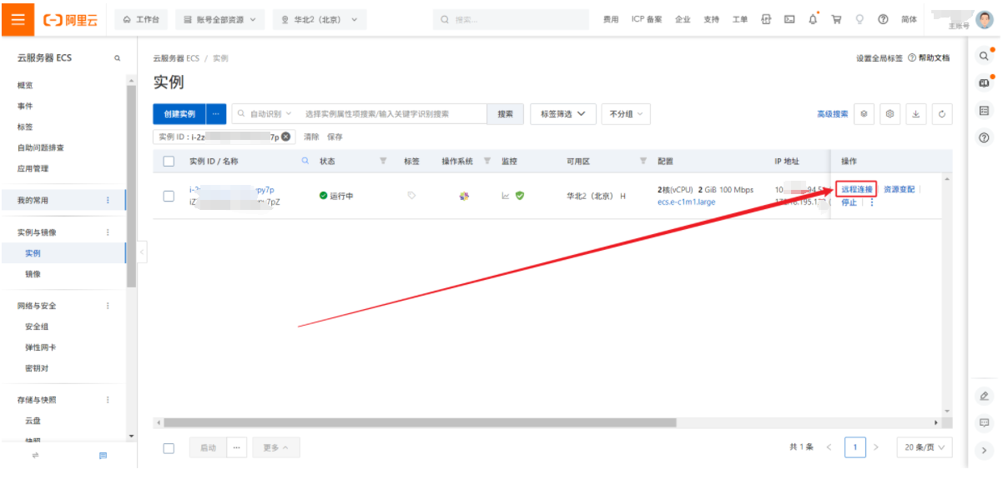Click the right sidebar search icon
Screen dimensions: 1003x484
click(x=985, y=56)
